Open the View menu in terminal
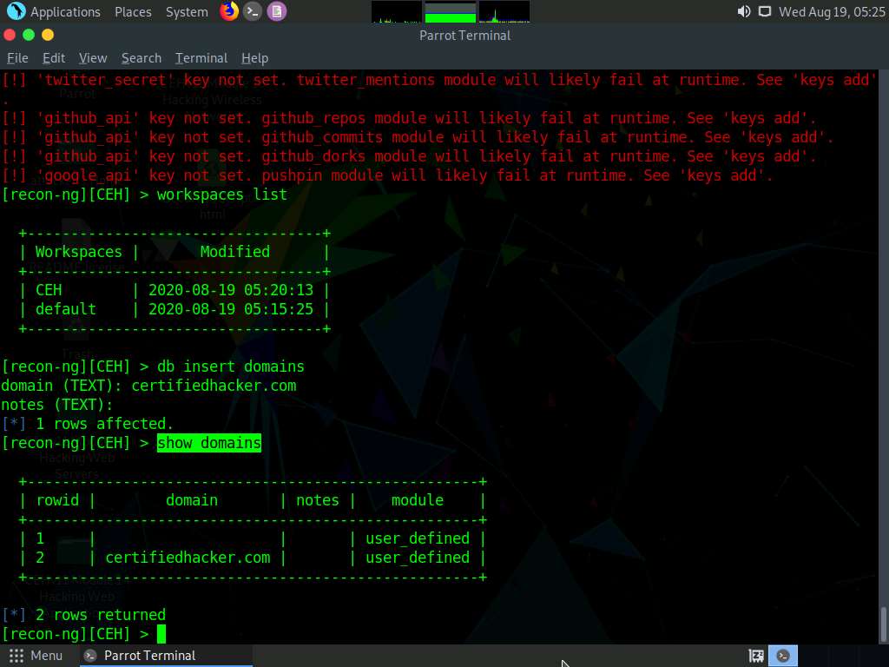The width and height of the screenshot is (889, 667). [x=93, y=58]
